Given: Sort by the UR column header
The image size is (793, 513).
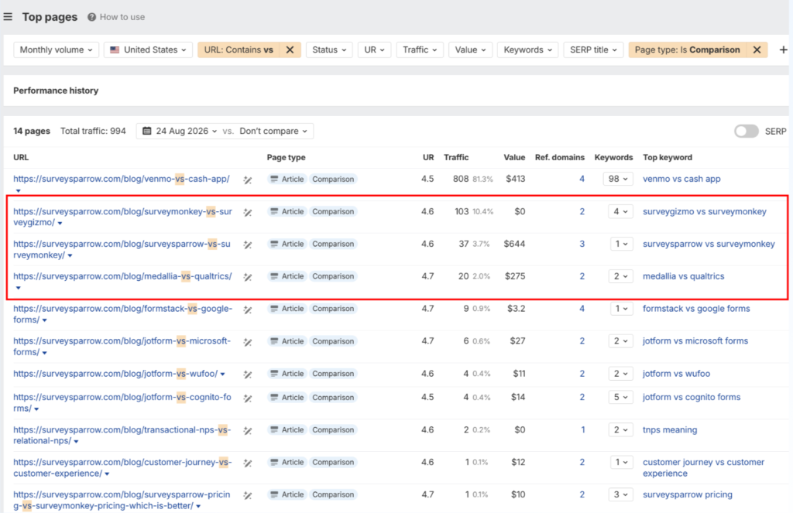Looking at the screenshot, I should click(x=428, y=157).
